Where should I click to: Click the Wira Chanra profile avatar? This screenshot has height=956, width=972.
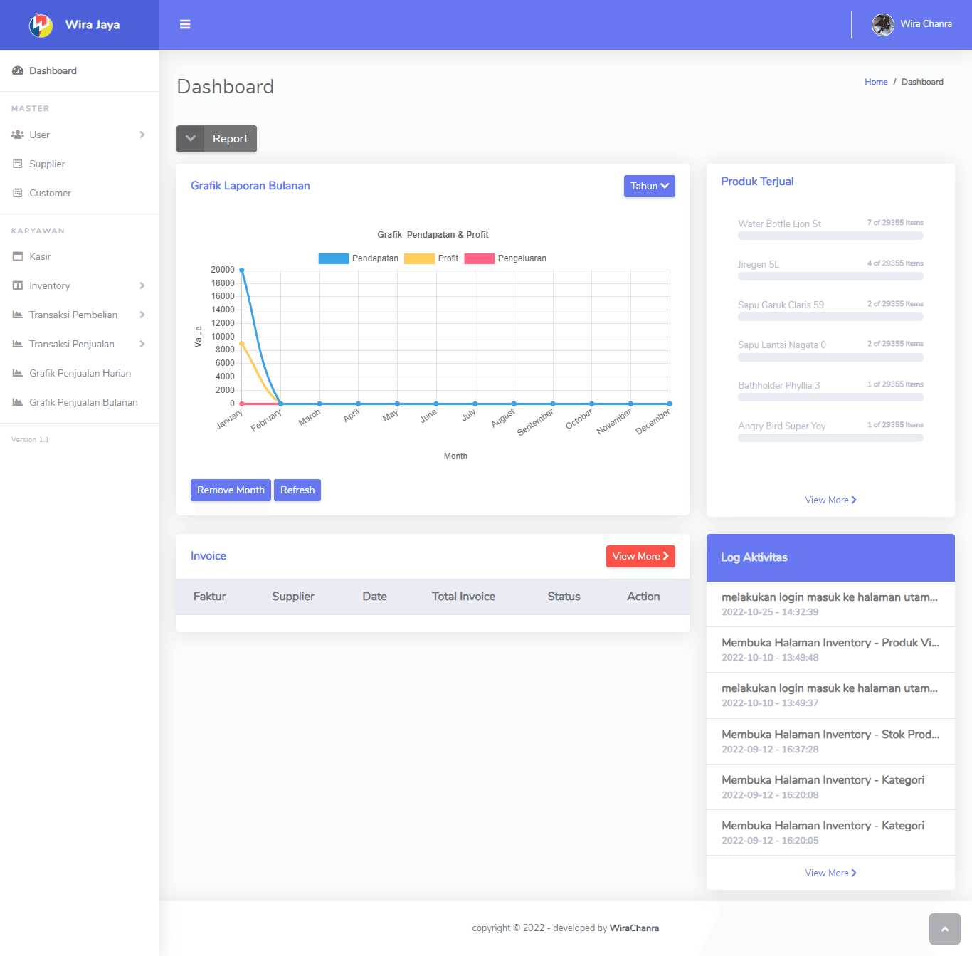pyautogui.click(x=882, y=24)
